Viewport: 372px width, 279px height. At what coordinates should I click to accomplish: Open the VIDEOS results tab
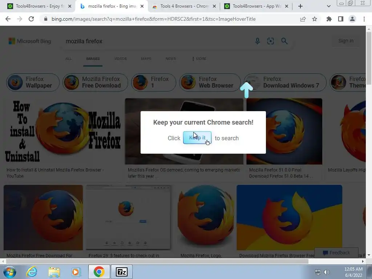click(121, 58)
